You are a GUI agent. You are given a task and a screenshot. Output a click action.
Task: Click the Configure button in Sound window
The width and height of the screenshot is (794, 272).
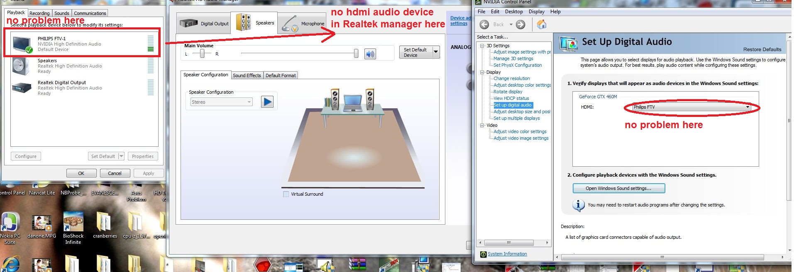[26, 156]
